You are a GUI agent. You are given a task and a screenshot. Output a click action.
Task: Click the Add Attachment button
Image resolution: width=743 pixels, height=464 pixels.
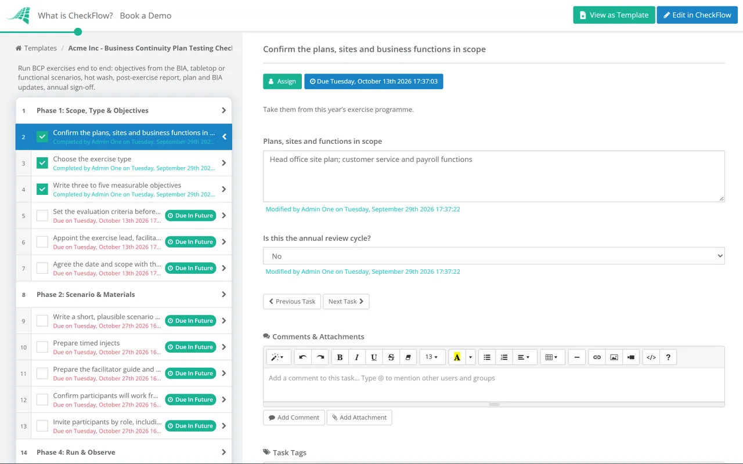(x=359, y=418)
